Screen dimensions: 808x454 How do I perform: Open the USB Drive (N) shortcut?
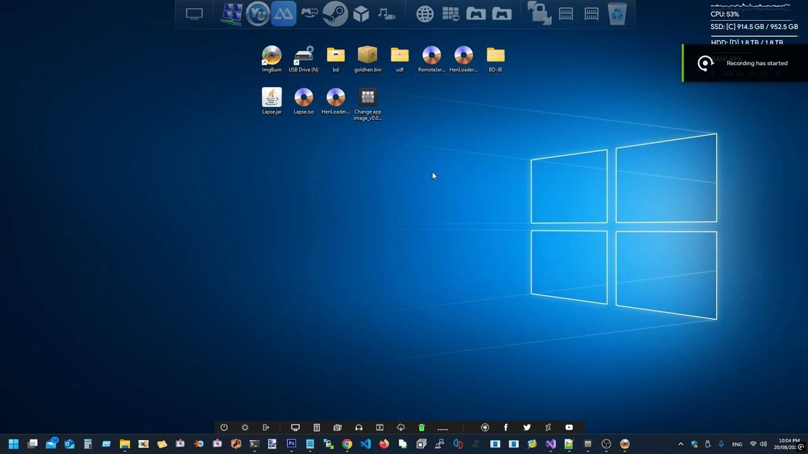tap(304, 59)
